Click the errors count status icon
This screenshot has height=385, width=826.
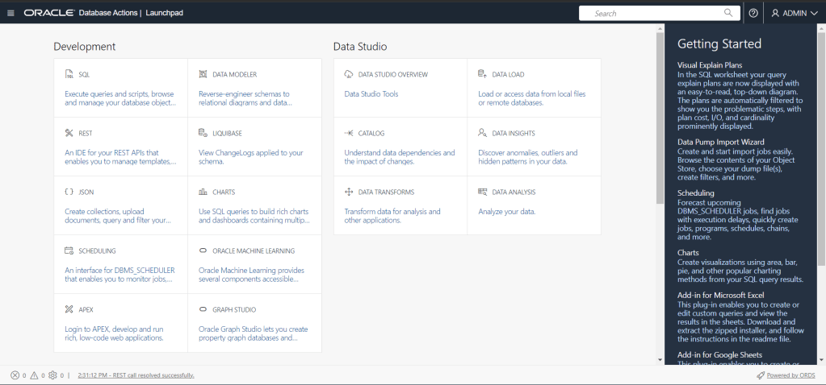(15, 375)
